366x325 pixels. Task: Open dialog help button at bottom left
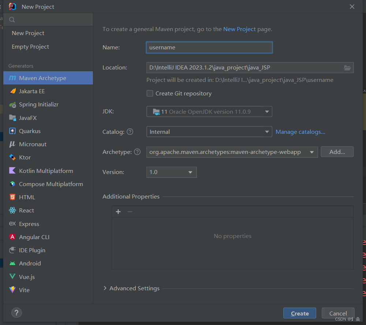click(x=16, y=313)
